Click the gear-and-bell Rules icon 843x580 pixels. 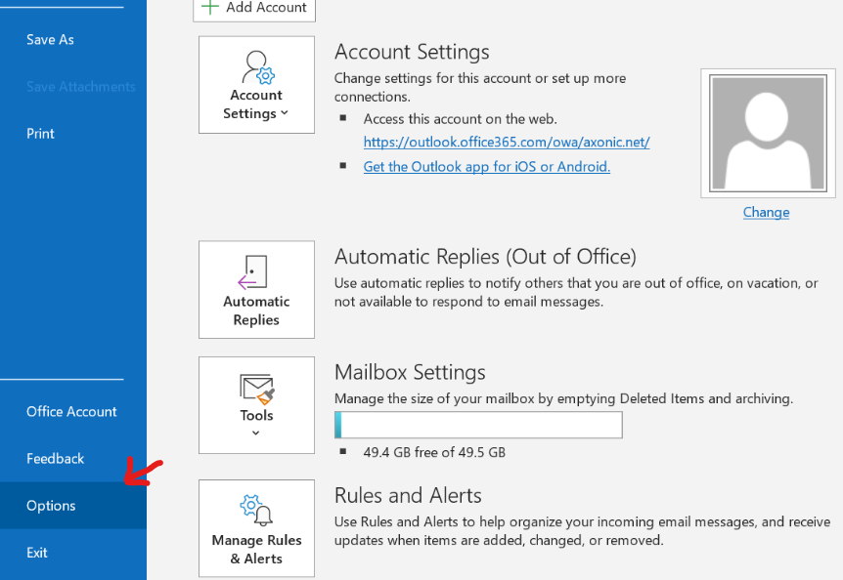[x=256, y=510]
